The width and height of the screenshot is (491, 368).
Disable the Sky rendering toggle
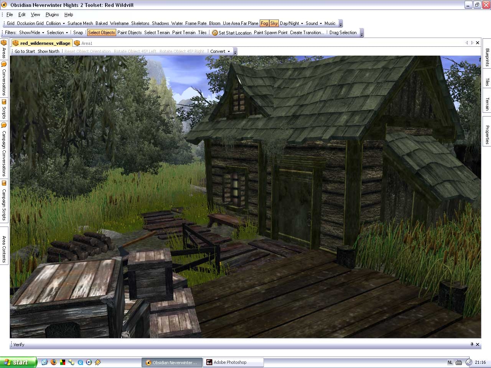pos(274,23)
